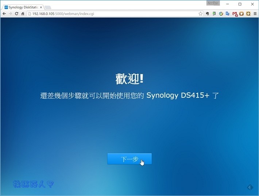Open the Gmail checker extension
Image resolution: width=259 pixels, height=196 pixels.
[x=235, y=14]
